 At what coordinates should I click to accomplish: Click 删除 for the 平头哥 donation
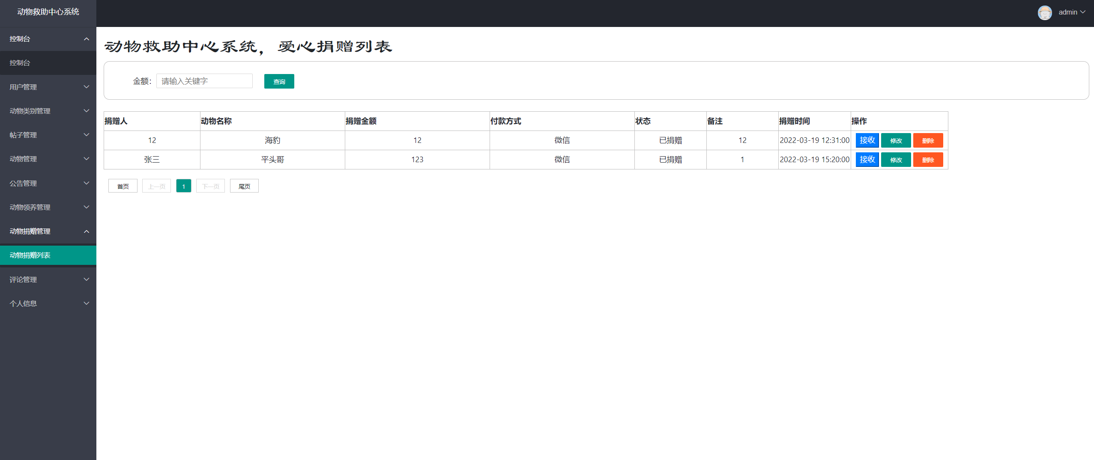[x=928, y=160]
